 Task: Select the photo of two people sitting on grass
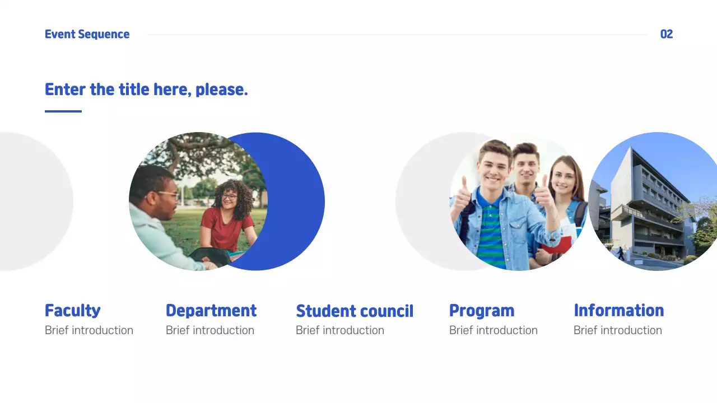click(196, 201)
